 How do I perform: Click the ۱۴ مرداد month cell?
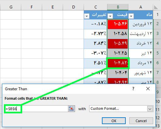coord(141,63)
